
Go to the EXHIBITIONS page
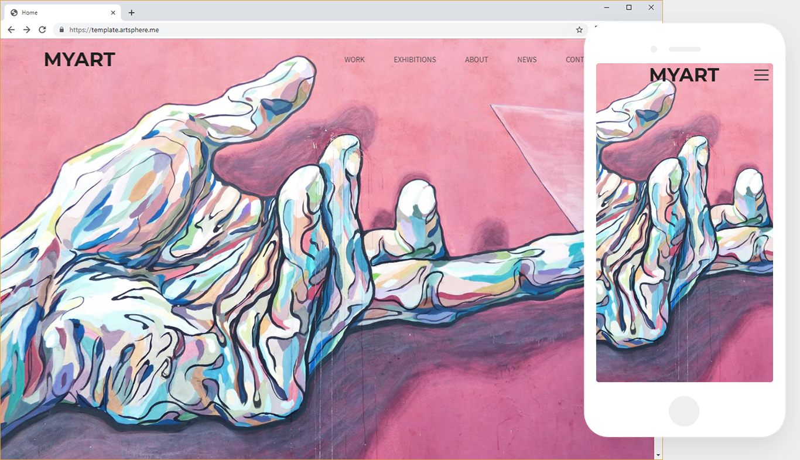tap(415, 60)
